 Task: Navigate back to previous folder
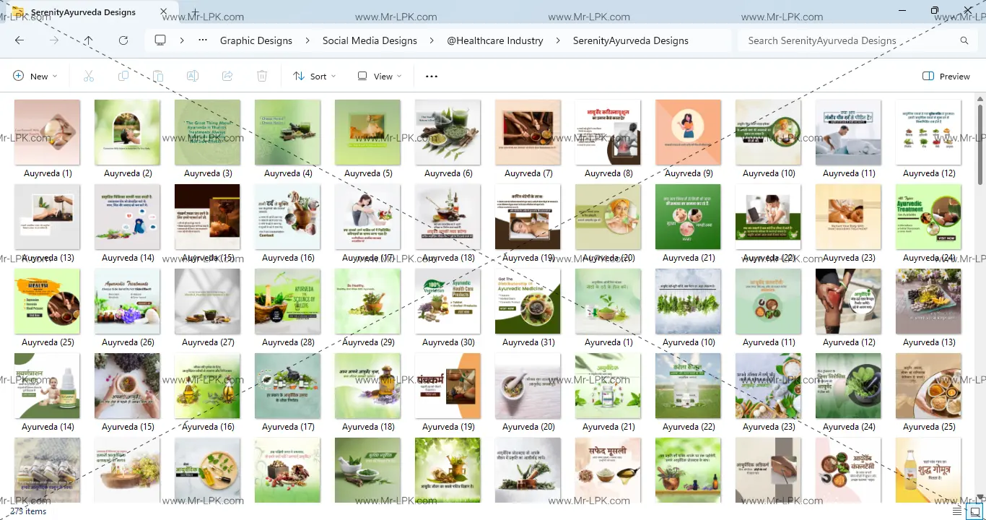19,40
